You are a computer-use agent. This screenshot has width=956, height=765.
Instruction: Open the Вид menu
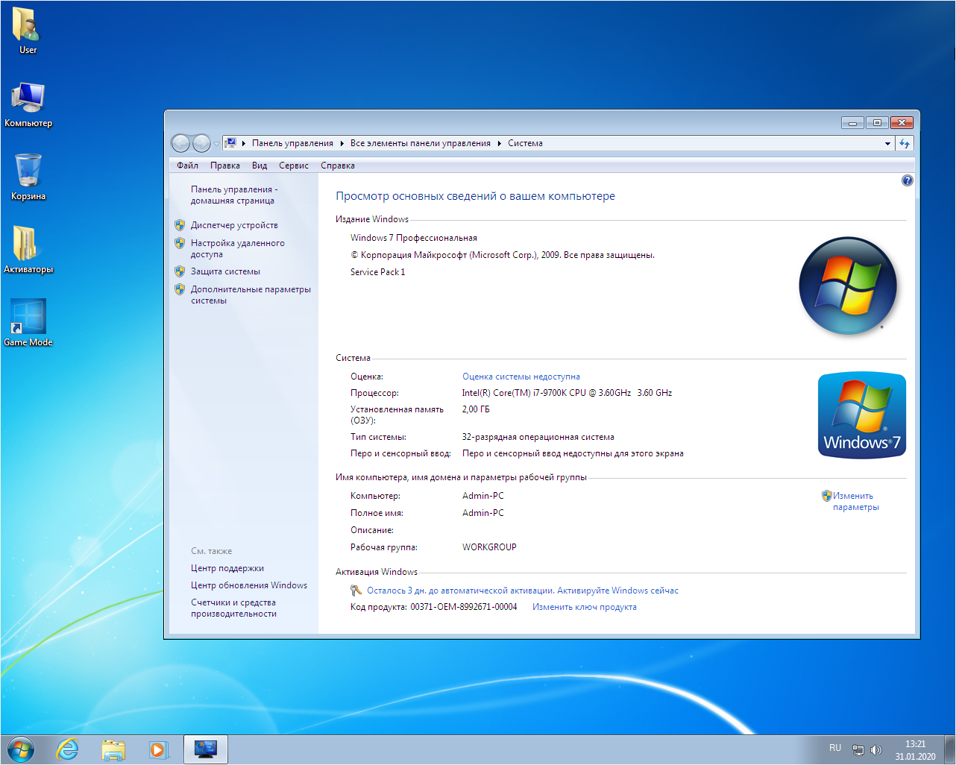(x=260, y=166)
